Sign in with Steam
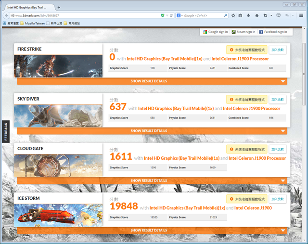 [x=244, y=32]
